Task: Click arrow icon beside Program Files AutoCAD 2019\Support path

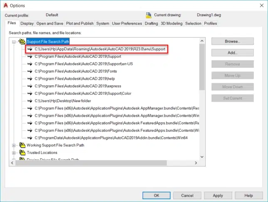Action: click(30, 57)
